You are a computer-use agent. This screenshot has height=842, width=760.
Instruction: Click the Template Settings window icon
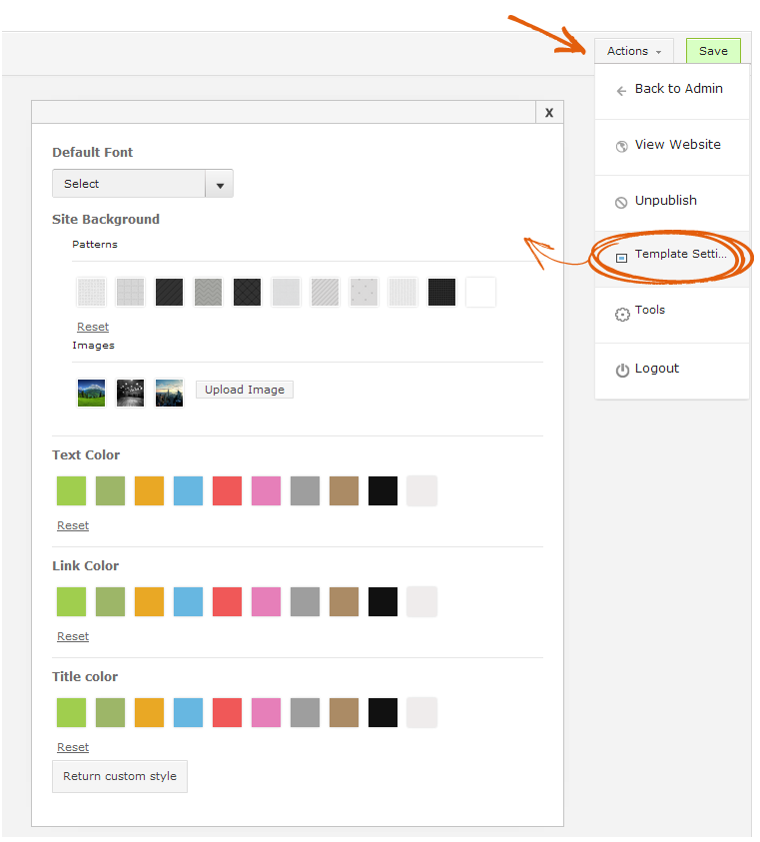point(621,259)
